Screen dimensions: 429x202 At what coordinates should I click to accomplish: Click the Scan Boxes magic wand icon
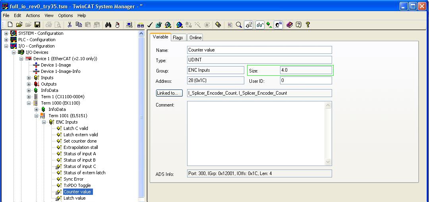pyautogui.click(x=197, y=25)
